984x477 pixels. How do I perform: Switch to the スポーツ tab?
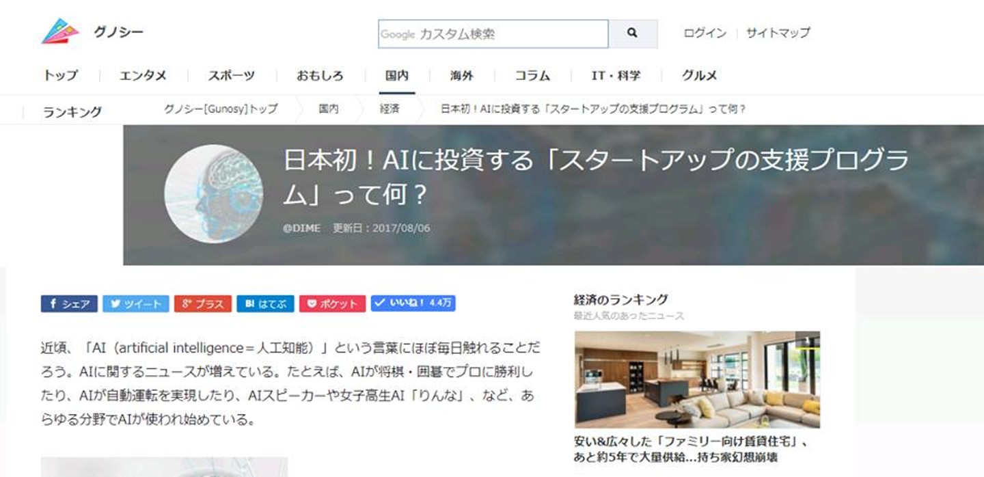pos(231,75)
